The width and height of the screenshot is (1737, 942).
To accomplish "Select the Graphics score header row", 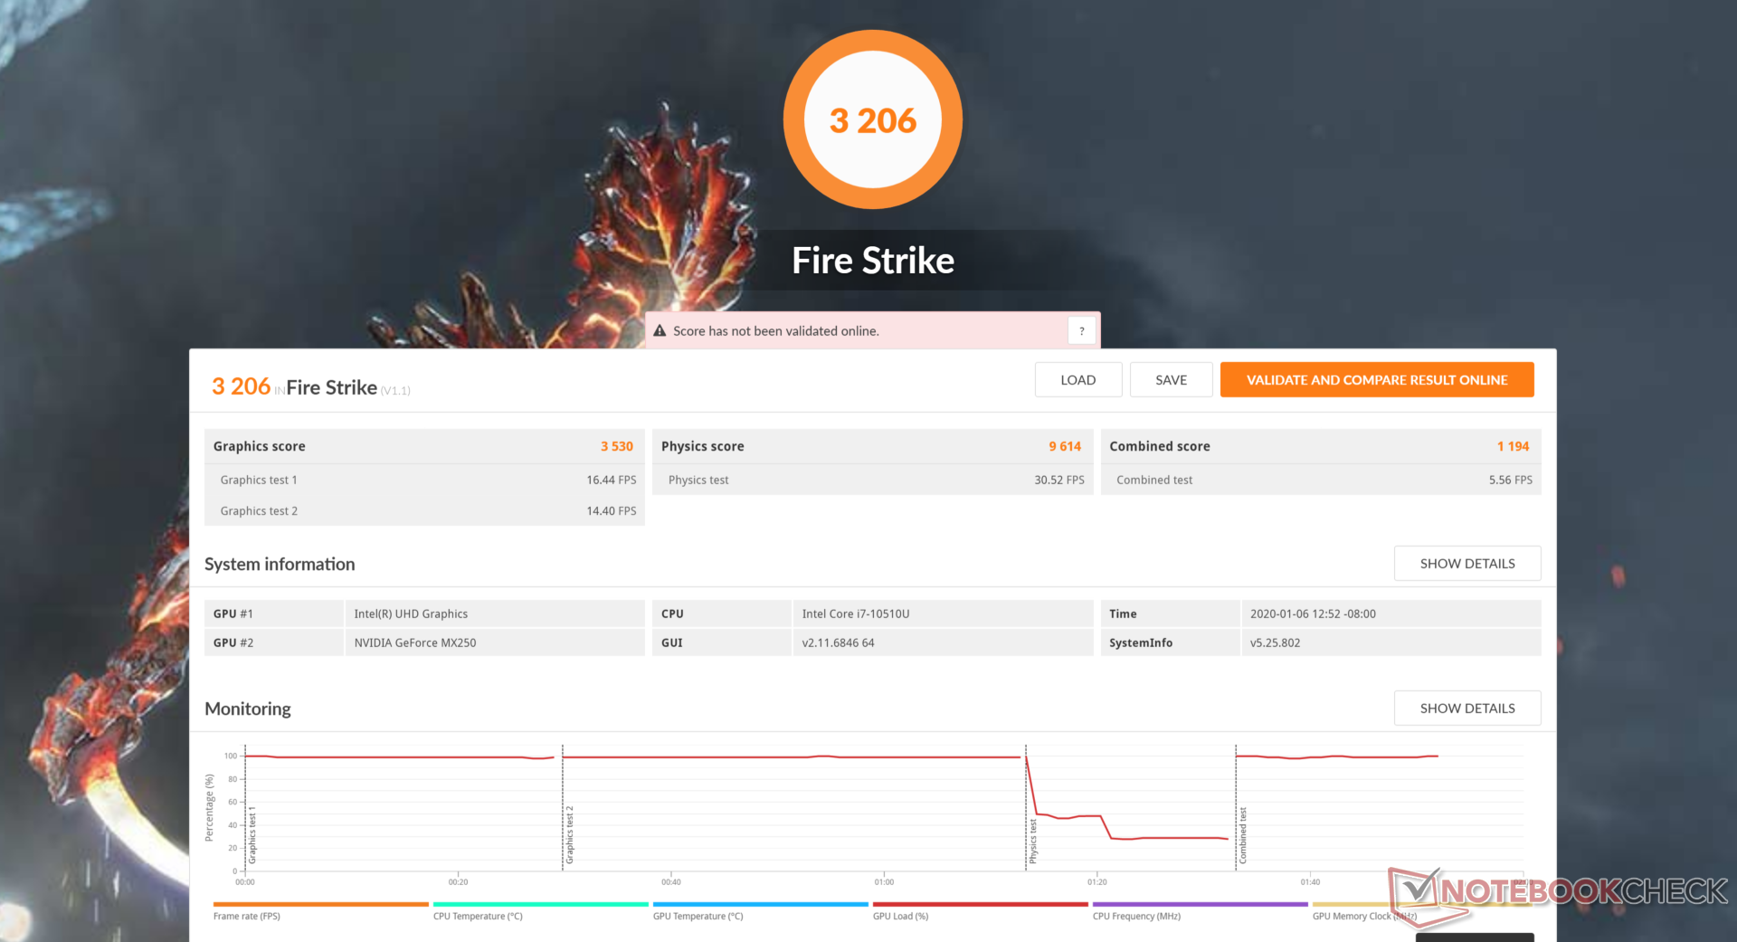I will 423,446.
